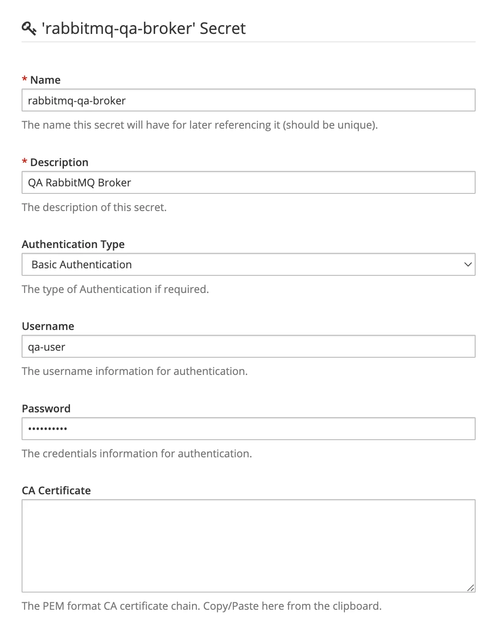Click the masked Password input field
495x630 pixels.
(248, 429)
